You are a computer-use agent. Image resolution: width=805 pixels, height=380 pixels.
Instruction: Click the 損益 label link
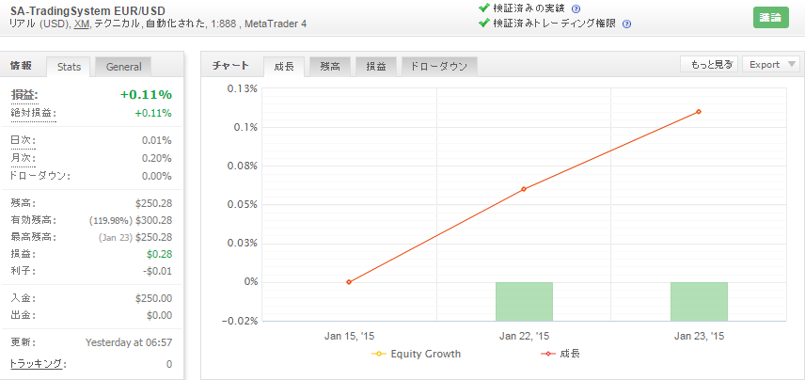click(x=24, y=95)
